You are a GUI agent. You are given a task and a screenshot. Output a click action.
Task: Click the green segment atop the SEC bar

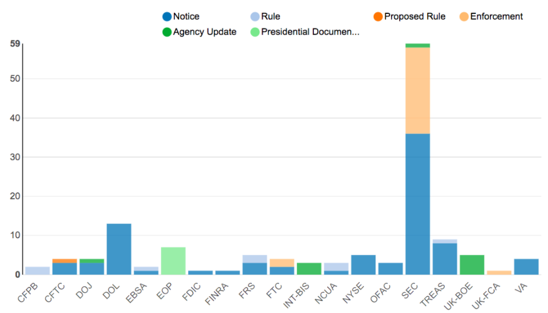tap(417, 45)
